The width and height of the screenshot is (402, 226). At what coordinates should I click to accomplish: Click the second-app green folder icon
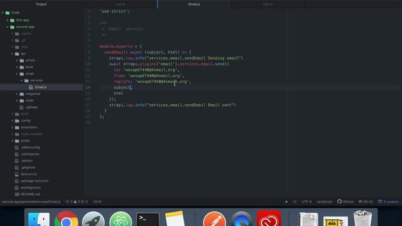click(x=13, y=27)
